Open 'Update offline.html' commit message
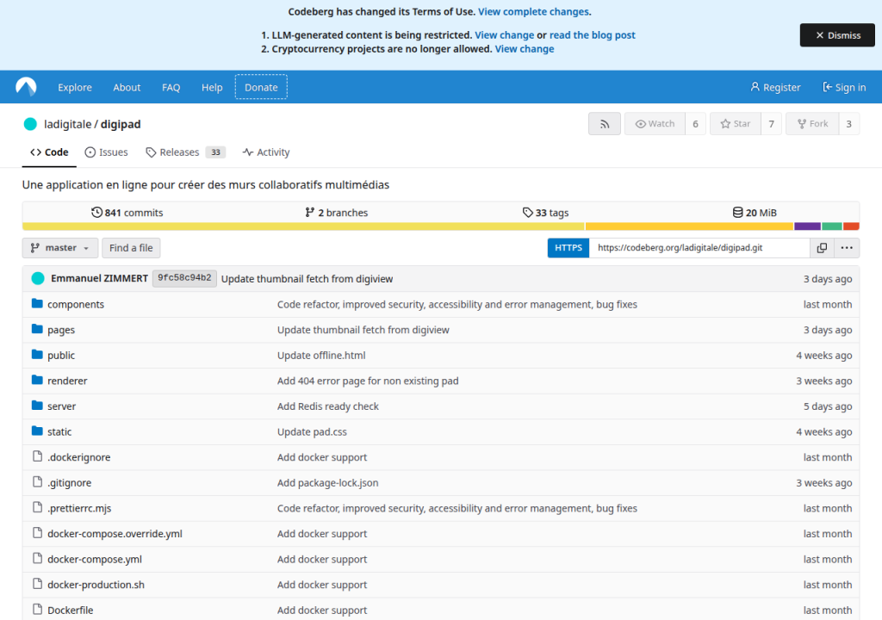The height and width of the screenshot is (620, 882). (321, 355)
